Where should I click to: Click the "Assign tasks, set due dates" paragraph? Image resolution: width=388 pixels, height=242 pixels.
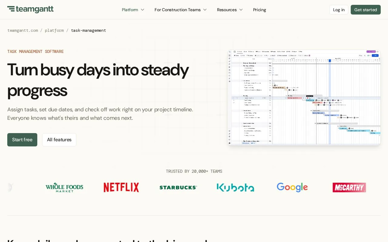pos(100,114)
